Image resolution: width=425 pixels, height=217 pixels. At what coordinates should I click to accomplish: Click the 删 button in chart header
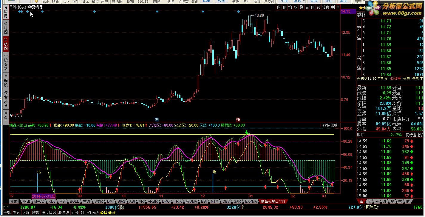pos(284,7)
